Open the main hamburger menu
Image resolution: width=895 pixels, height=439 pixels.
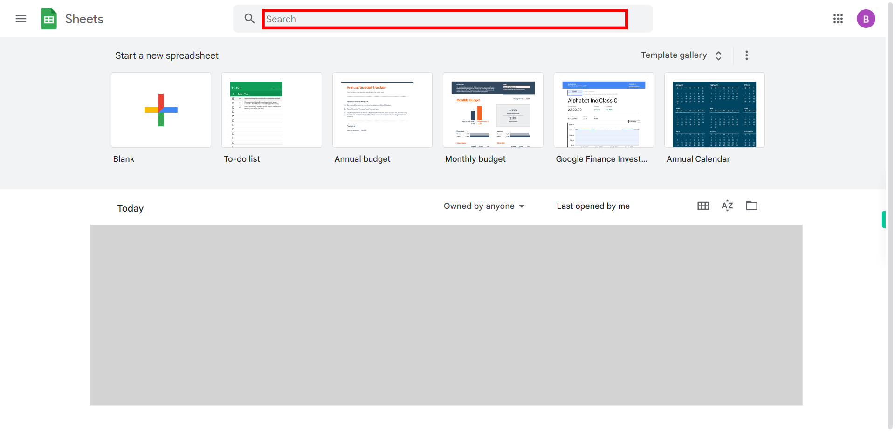[x=21, y=19]
